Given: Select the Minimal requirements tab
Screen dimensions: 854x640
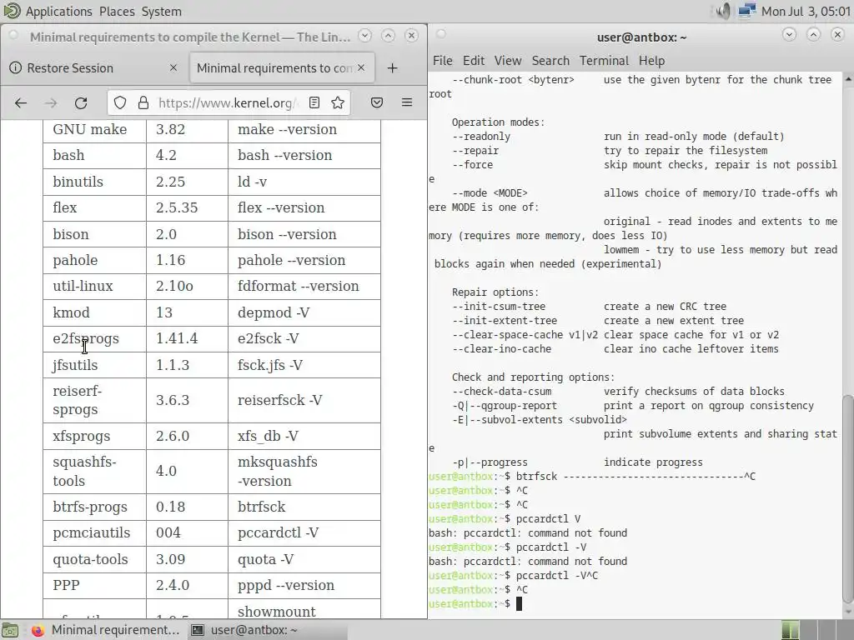Looking at the screenshot, I should tap(282, 68).
